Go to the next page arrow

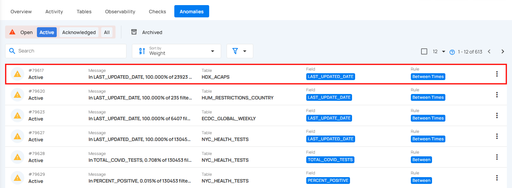tap(503, 51)
